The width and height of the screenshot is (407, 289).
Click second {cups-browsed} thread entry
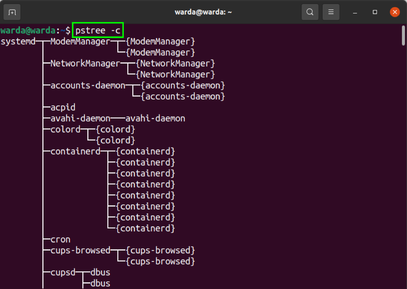[160, 261]
